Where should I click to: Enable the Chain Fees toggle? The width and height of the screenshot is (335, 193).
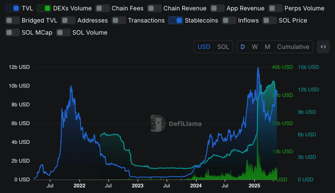click(102, 8)
